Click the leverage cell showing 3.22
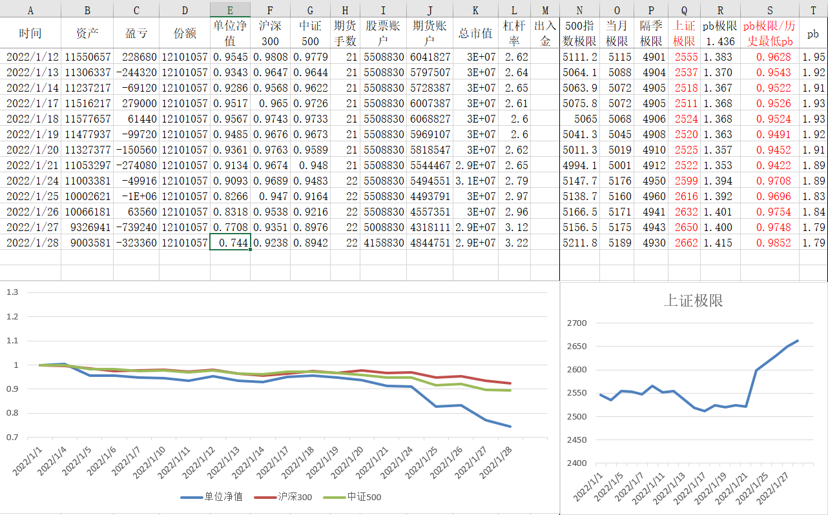Screen dimensions: 828x515 point(516,243)
